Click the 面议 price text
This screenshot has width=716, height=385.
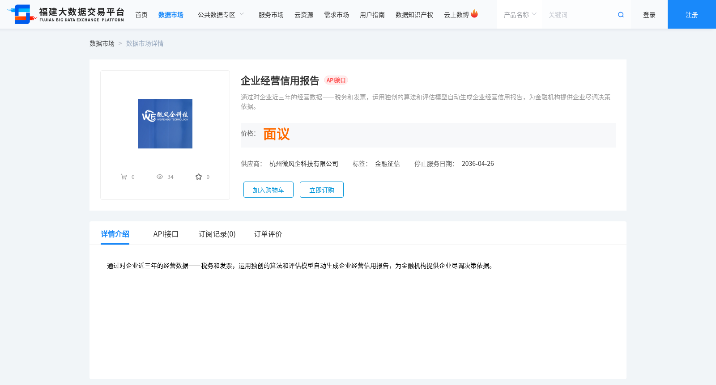pos(277,134)
